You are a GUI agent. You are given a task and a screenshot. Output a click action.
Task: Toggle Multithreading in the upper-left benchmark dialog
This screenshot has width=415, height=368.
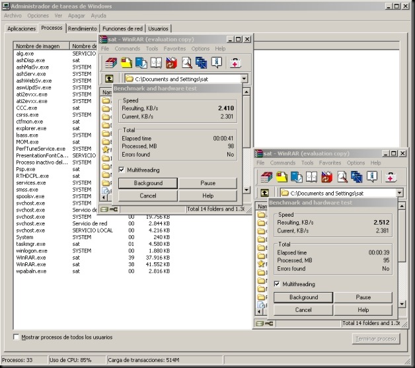click(x=121, y=169)
